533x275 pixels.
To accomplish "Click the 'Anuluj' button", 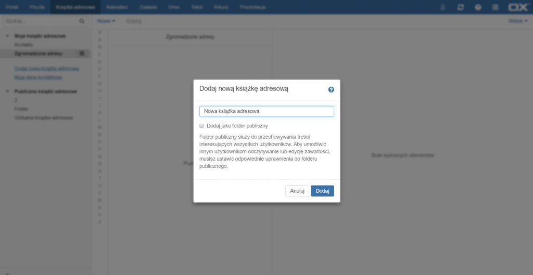I will [297, 191].
